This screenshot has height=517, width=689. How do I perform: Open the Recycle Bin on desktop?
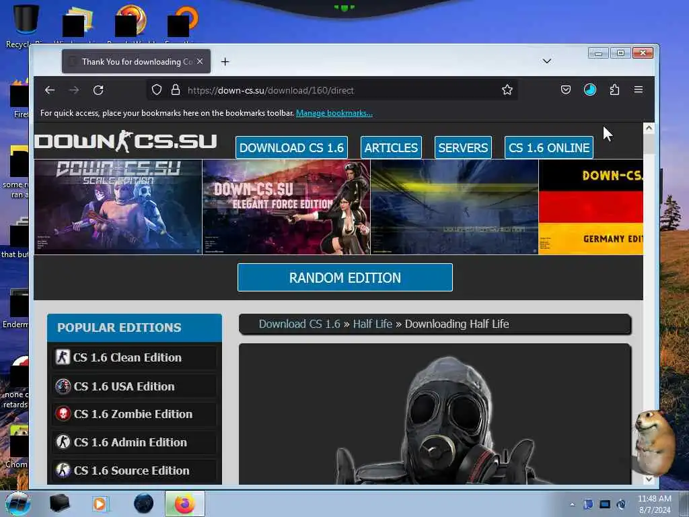(x=26, y=26)
